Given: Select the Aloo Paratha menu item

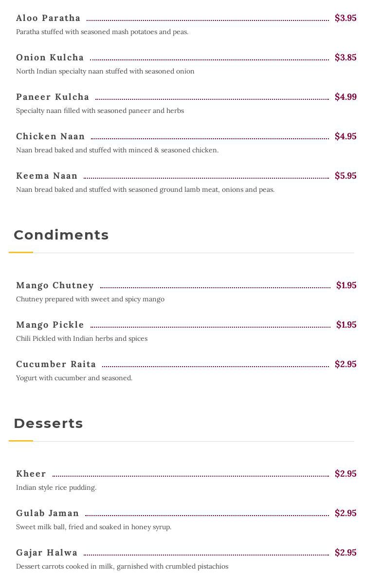Looking at the screenshot, I should [48, 18].
